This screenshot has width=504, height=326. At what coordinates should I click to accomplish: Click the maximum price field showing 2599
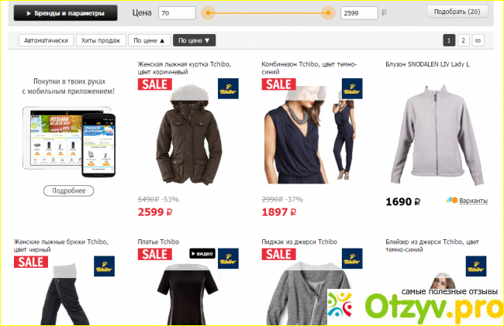click(359, 13)
